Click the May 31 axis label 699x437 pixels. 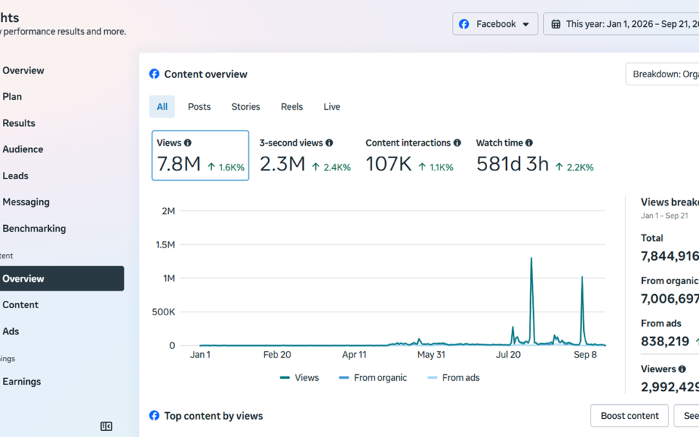point(431,355)
